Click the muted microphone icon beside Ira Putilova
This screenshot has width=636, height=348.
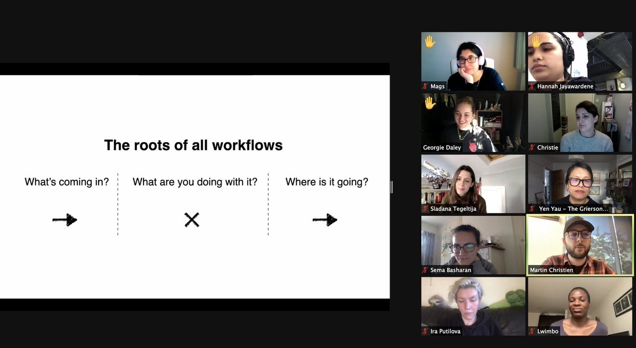(x=425, y=331)
